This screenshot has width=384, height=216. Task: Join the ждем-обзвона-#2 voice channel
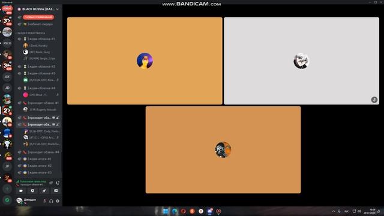[x=38, y=67]
